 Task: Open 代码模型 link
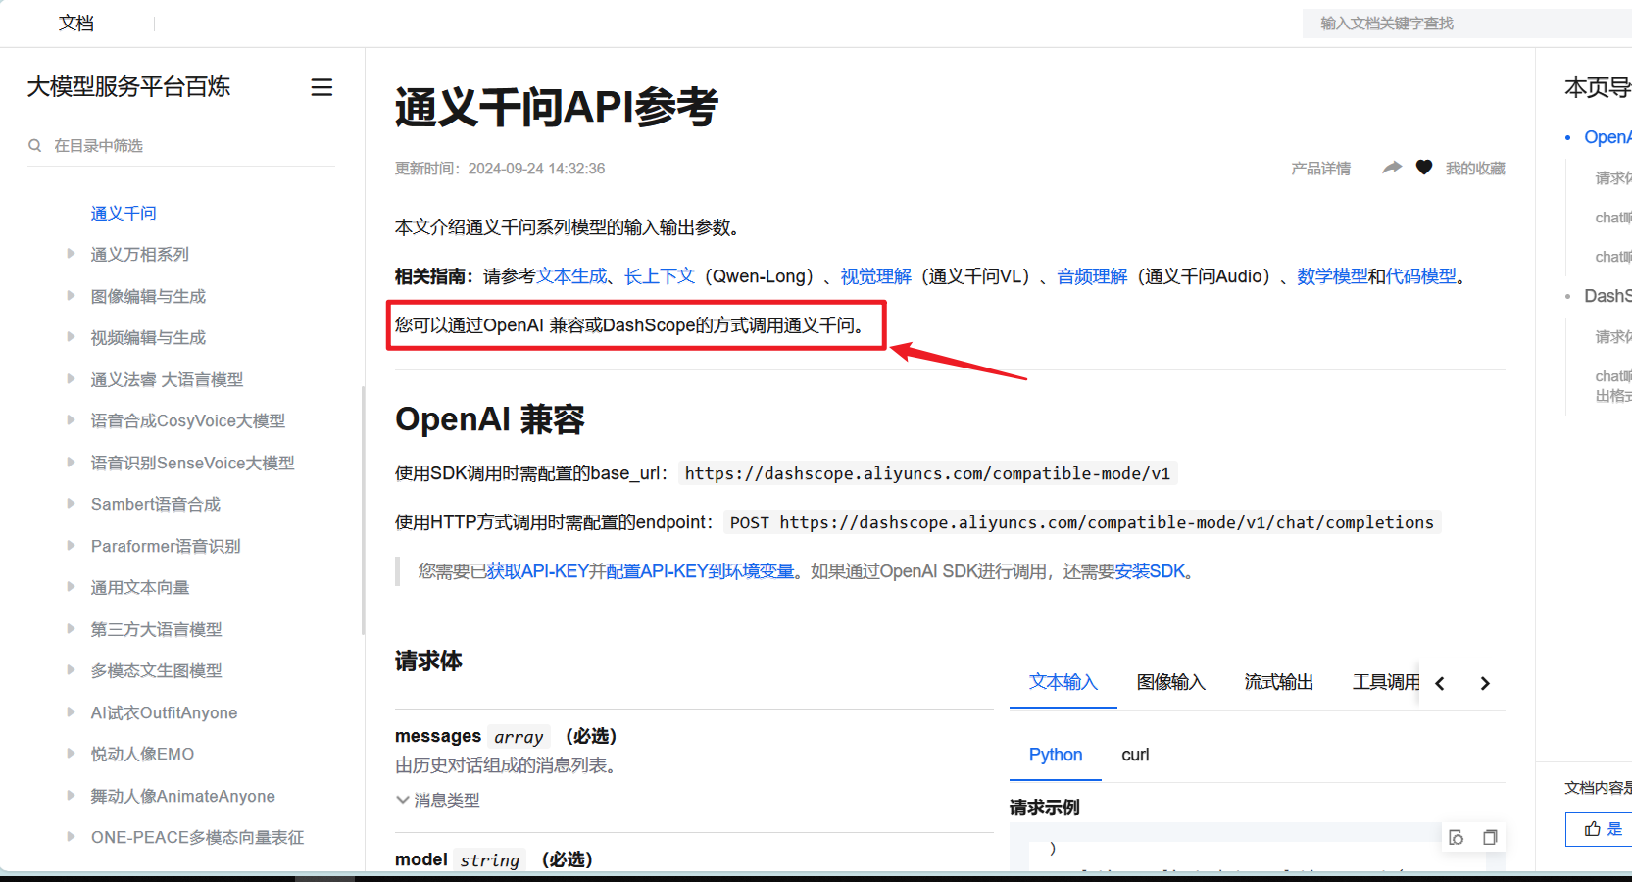tap(1421, 276)
